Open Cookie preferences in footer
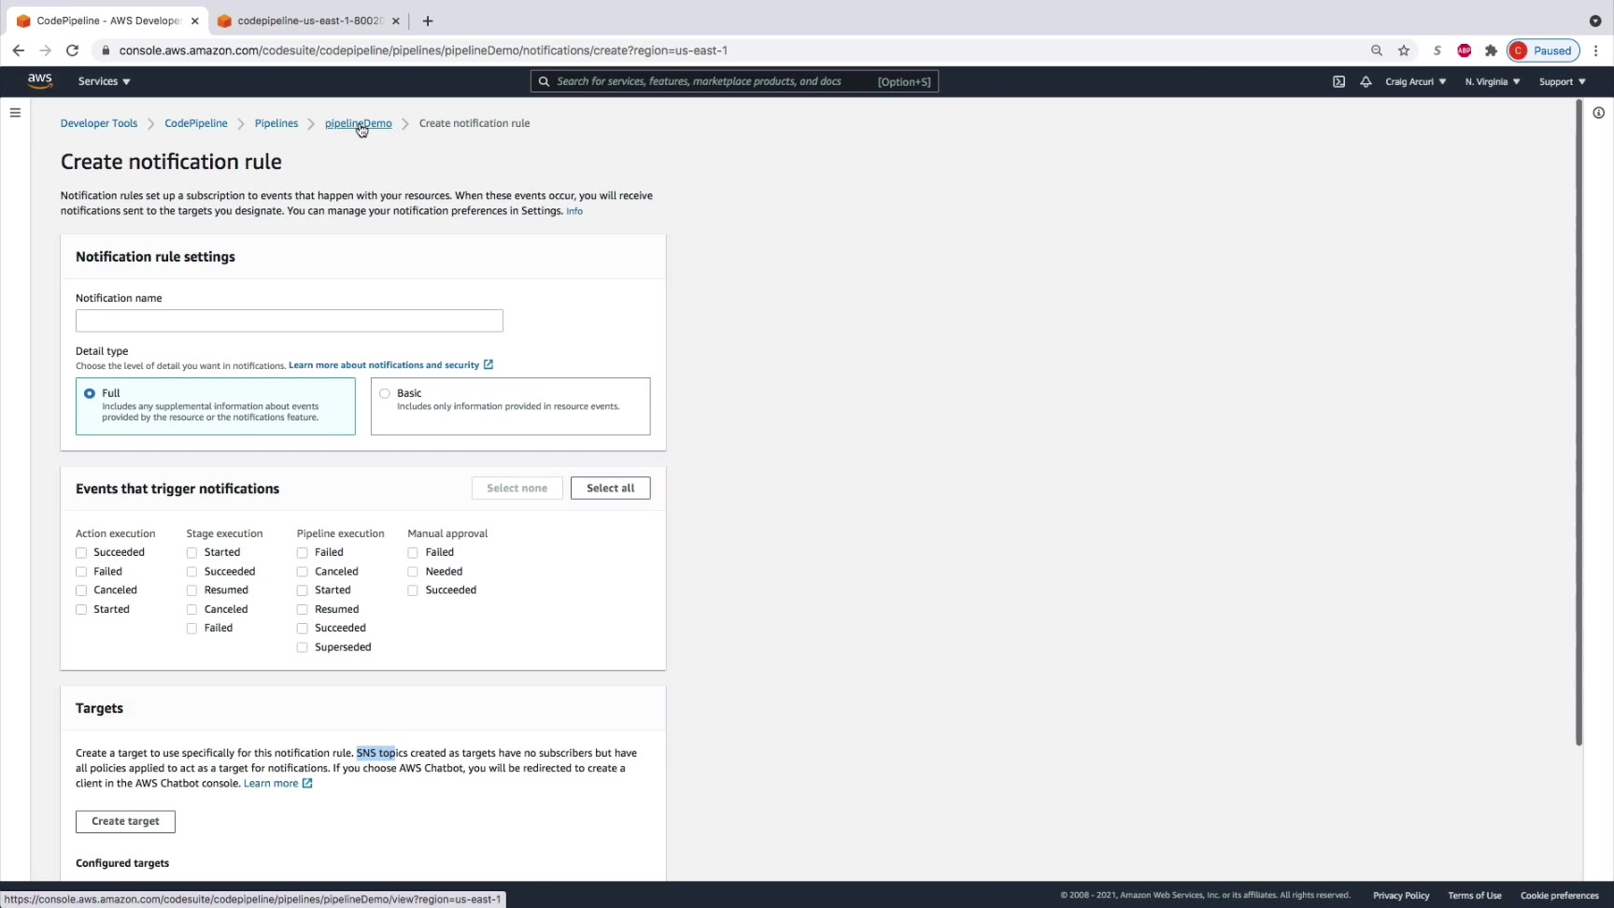 (1560, 896)
